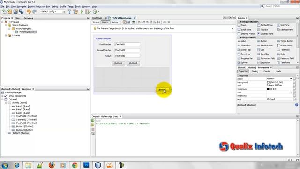Switch editor to History view
This screenshot has height=169, width=300.
114,22
